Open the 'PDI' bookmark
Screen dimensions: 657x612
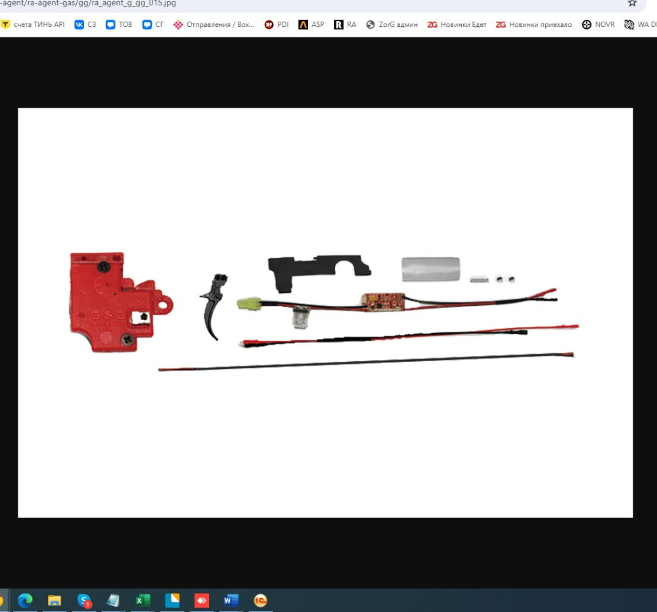click(x=277, y=25)
